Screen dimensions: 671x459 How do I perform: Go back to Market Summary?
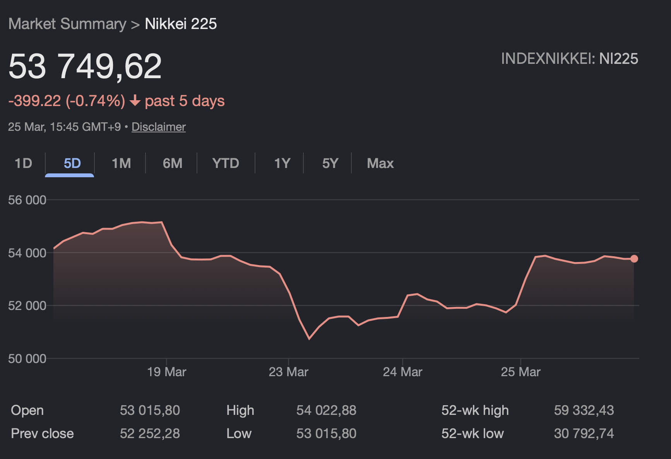pos(67,24)
